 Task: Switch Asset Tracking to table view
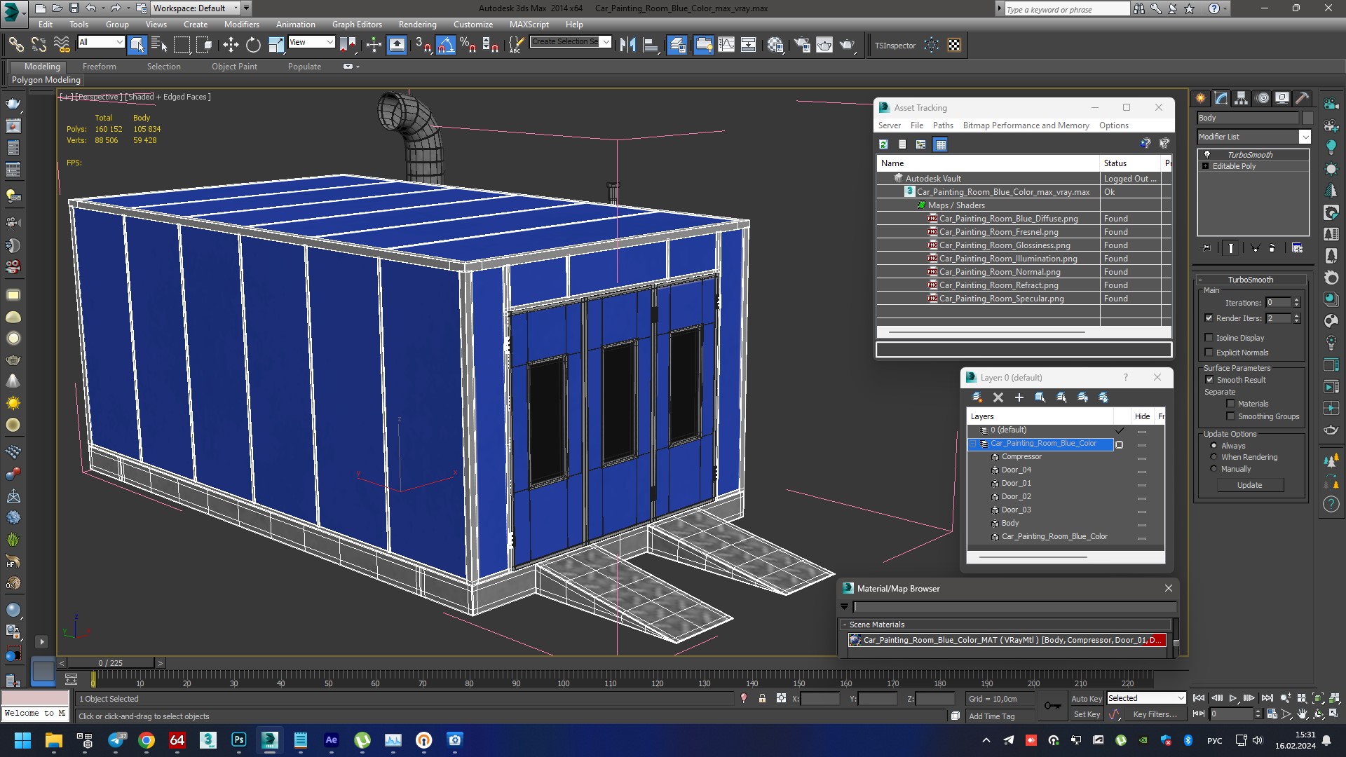point(941,144)
